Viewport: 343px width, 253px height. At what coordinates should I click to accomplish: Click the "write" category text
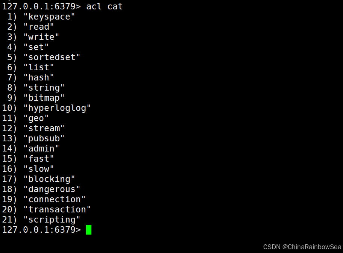coord(41,37)
